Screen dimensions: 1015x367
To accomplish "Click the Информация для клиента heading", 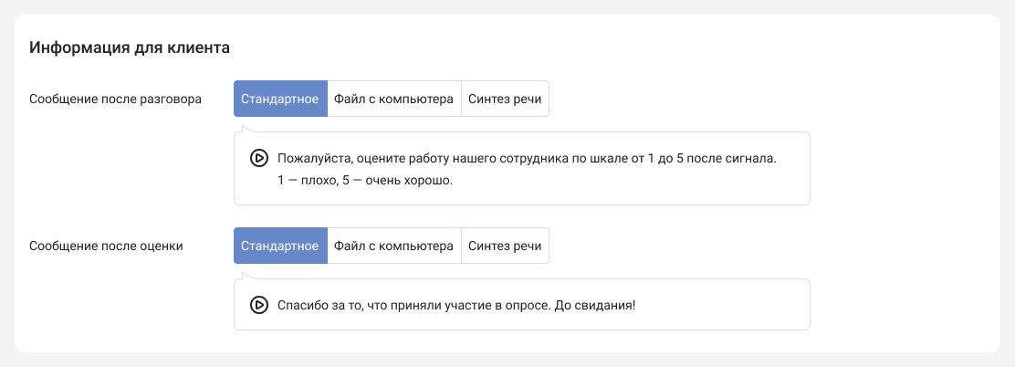I will [129, 47].
